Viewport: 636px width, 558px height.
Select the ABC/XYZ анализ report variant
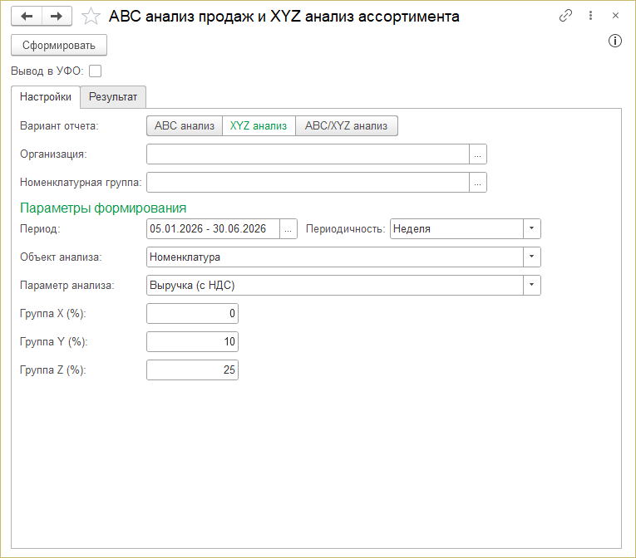(x=347, y=125)
